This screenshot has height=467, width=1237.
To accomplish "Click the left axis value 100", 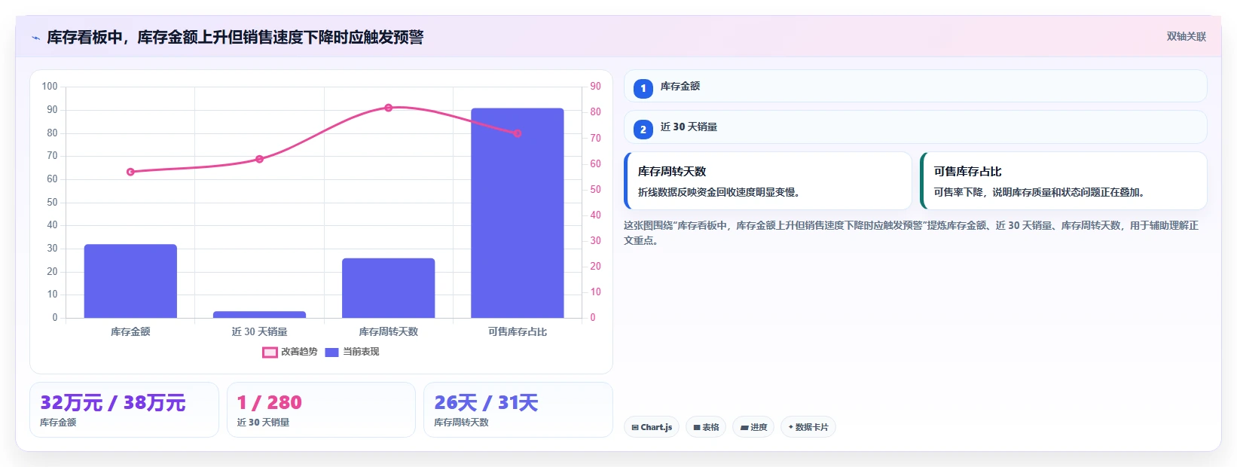I will [50, 87].
